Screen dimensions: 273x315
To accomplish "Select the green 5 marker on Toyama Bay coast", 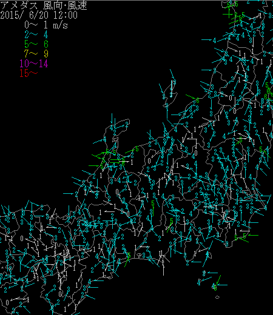I will pos(137,149).
